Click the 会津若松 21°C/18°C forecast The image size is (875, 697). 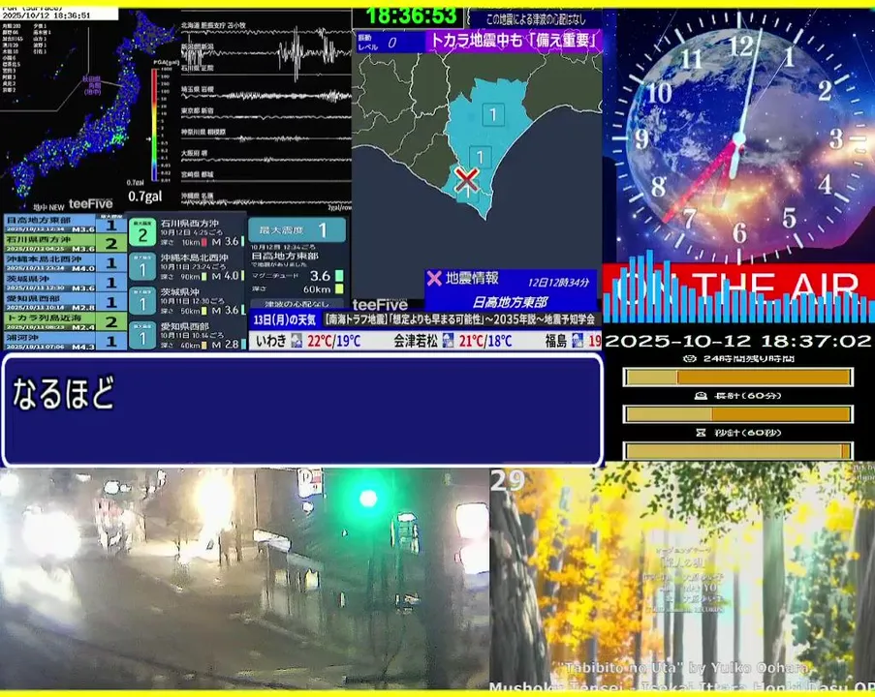[453, 341]
